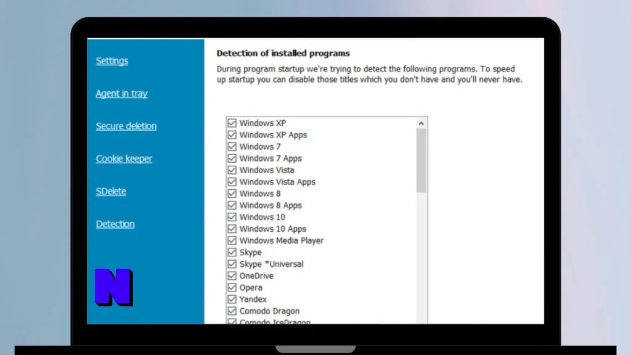Viewport: 631px width, 355px height.
Task: Disable detection of Windows 7
Action: click(x=232, y=147)
